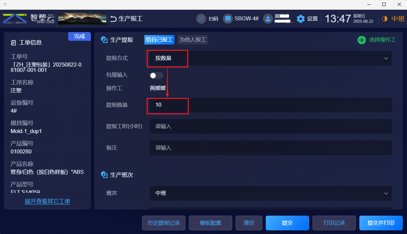Click the user avatar icon
The height and width of the screenshot is (234, 407).
268,19
